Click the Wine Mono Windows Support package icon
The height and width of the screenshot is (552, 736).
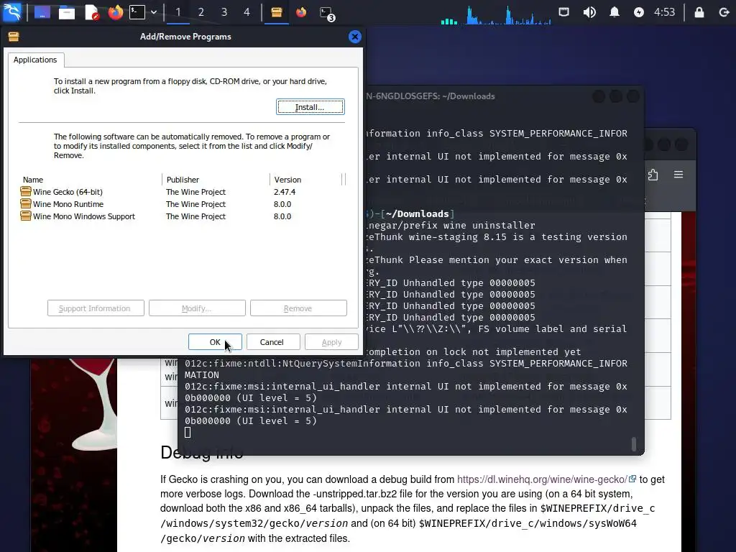pos(26,216)
